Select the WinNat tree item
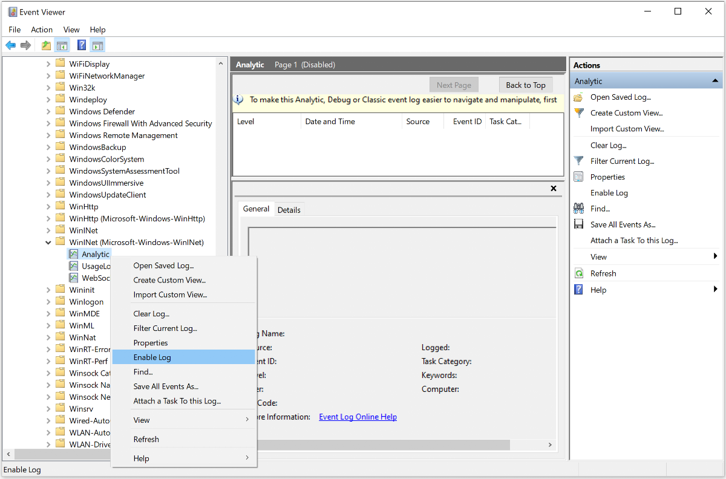Screen dimensions: 726x479 [82, 337]
